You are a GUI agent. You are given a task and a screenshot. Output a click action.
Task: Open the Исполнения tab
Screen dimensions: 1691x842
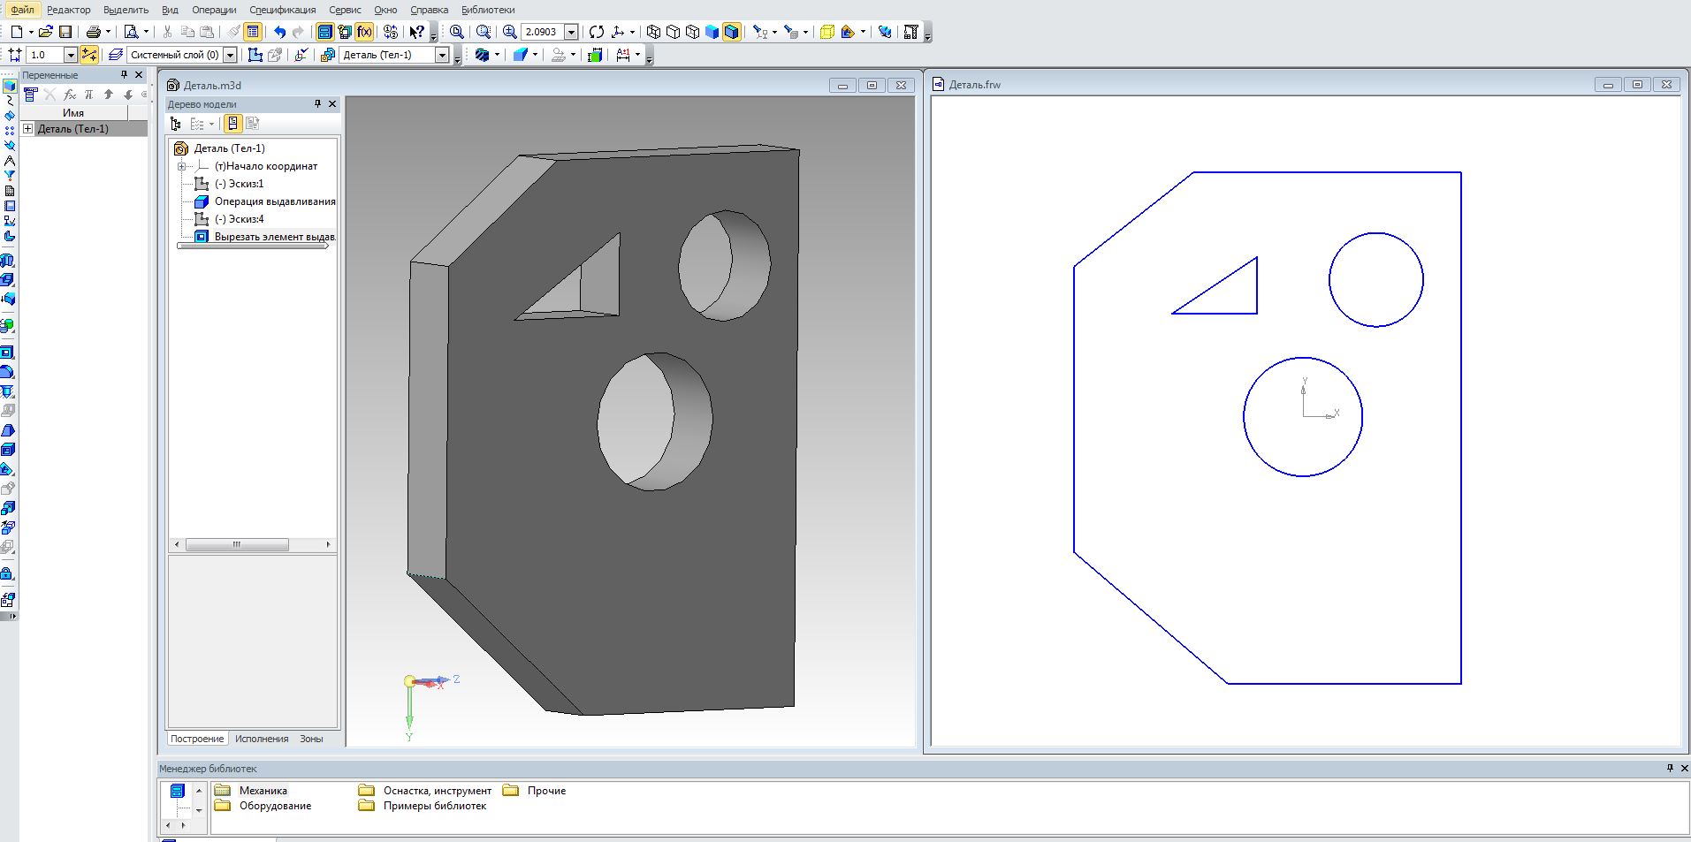262,739
